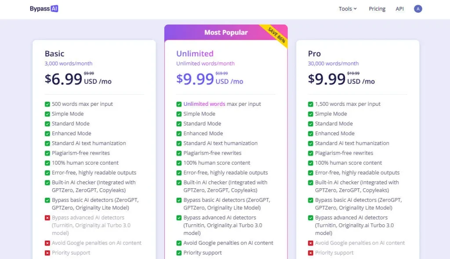Click the Pro plan heading
Viewport: 450px width, 259px height.
click(x=314, y=54)
